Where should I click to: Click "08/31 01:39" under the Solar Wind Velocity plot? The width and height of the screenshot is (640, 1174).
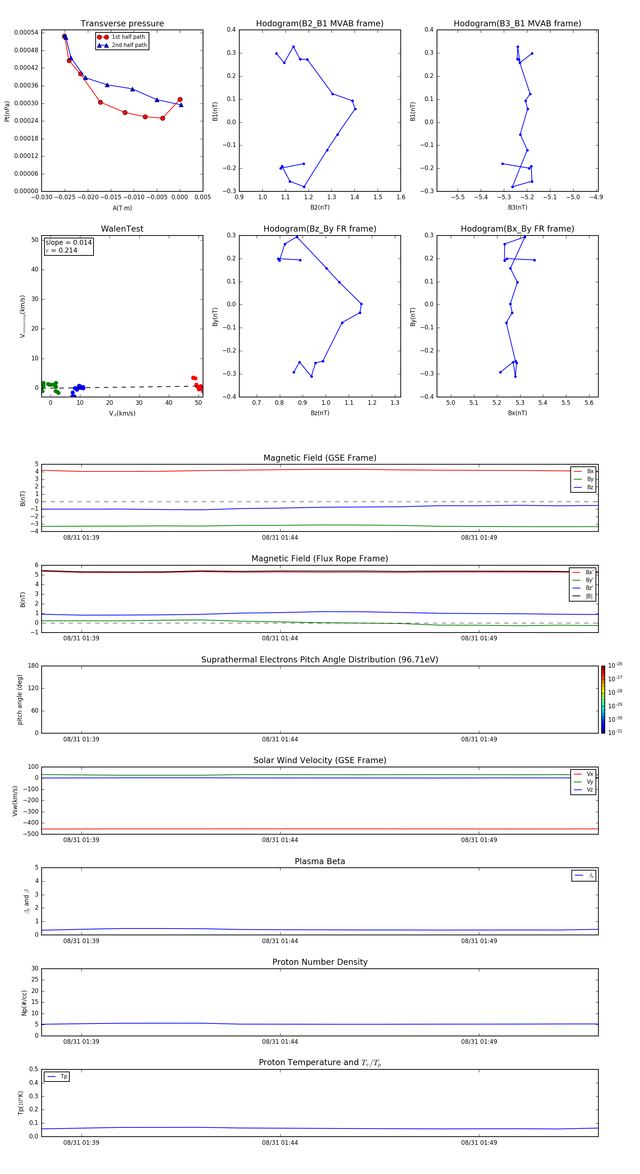point(81,840)
